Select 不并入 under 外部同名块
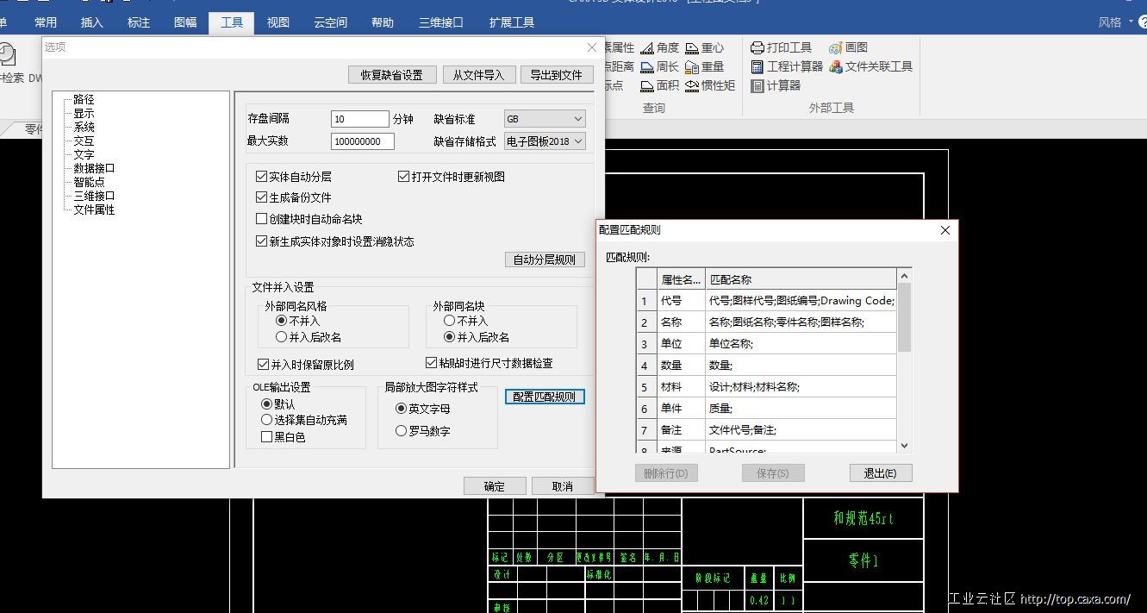This screenshot has height=613, width=1147. [449, 321]
